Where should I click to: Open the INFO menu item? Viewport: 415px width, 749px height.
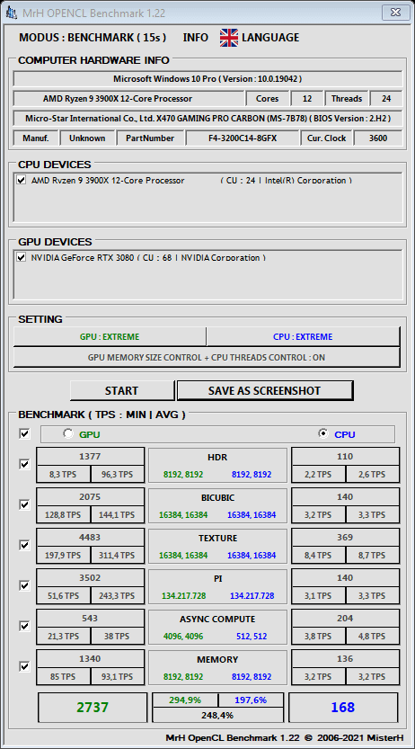pos(196,38)
